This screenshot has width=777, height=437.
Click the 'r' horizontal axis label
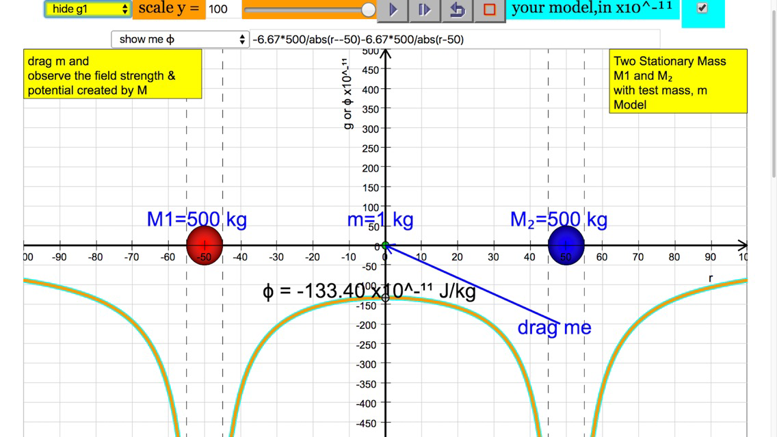coord(711,278)
